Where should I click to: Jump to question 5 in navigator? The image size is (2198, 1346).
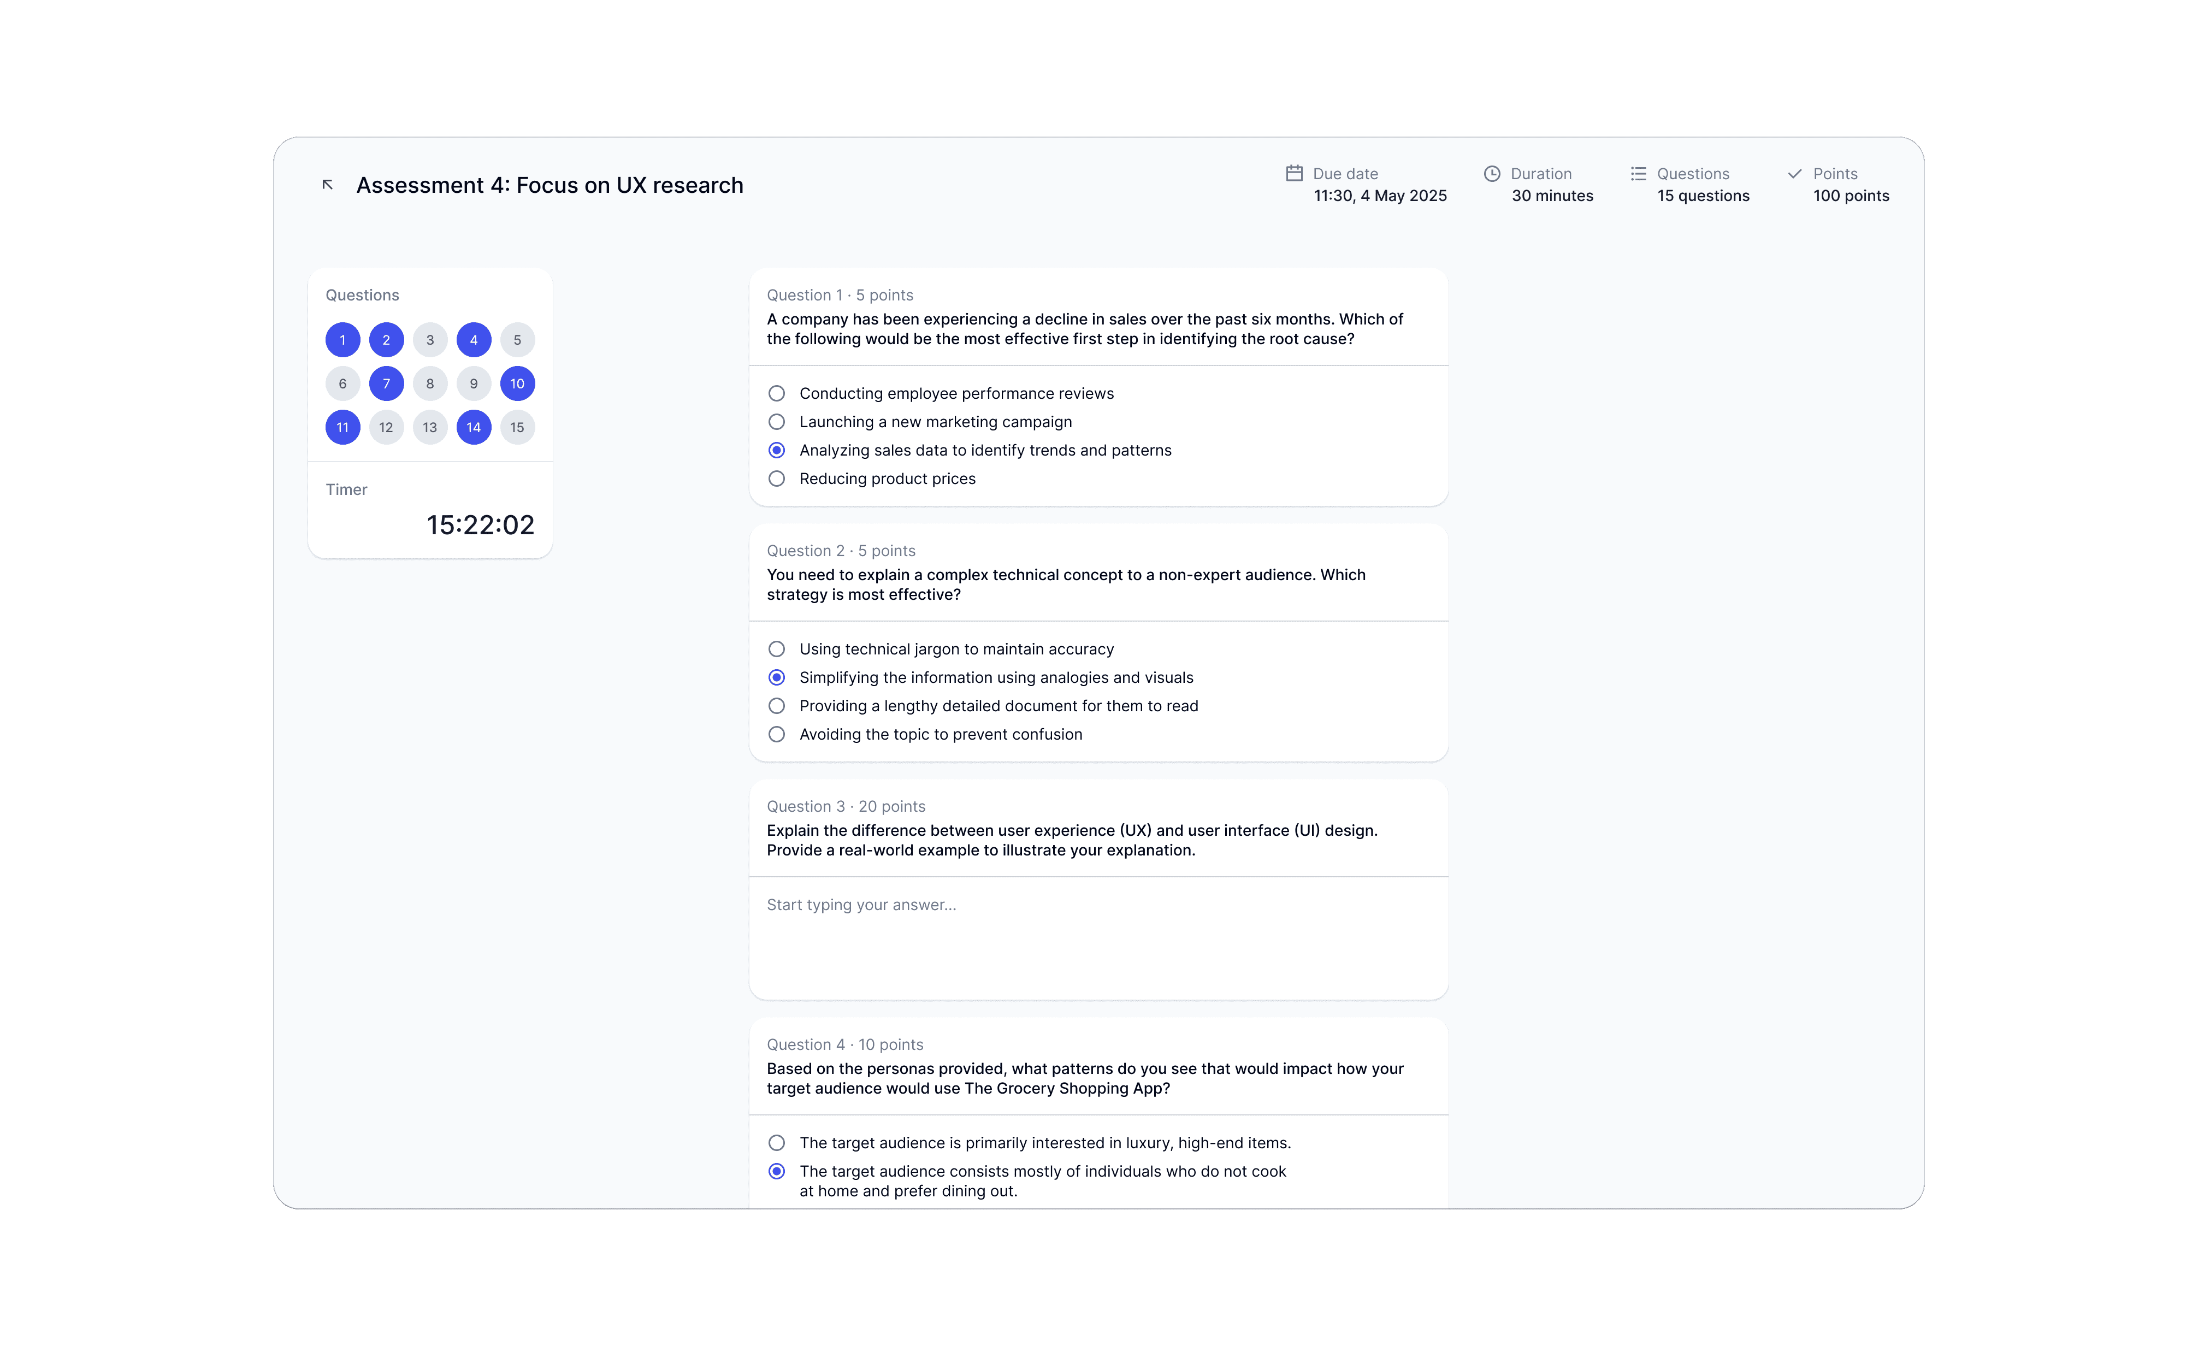(517, 340)
